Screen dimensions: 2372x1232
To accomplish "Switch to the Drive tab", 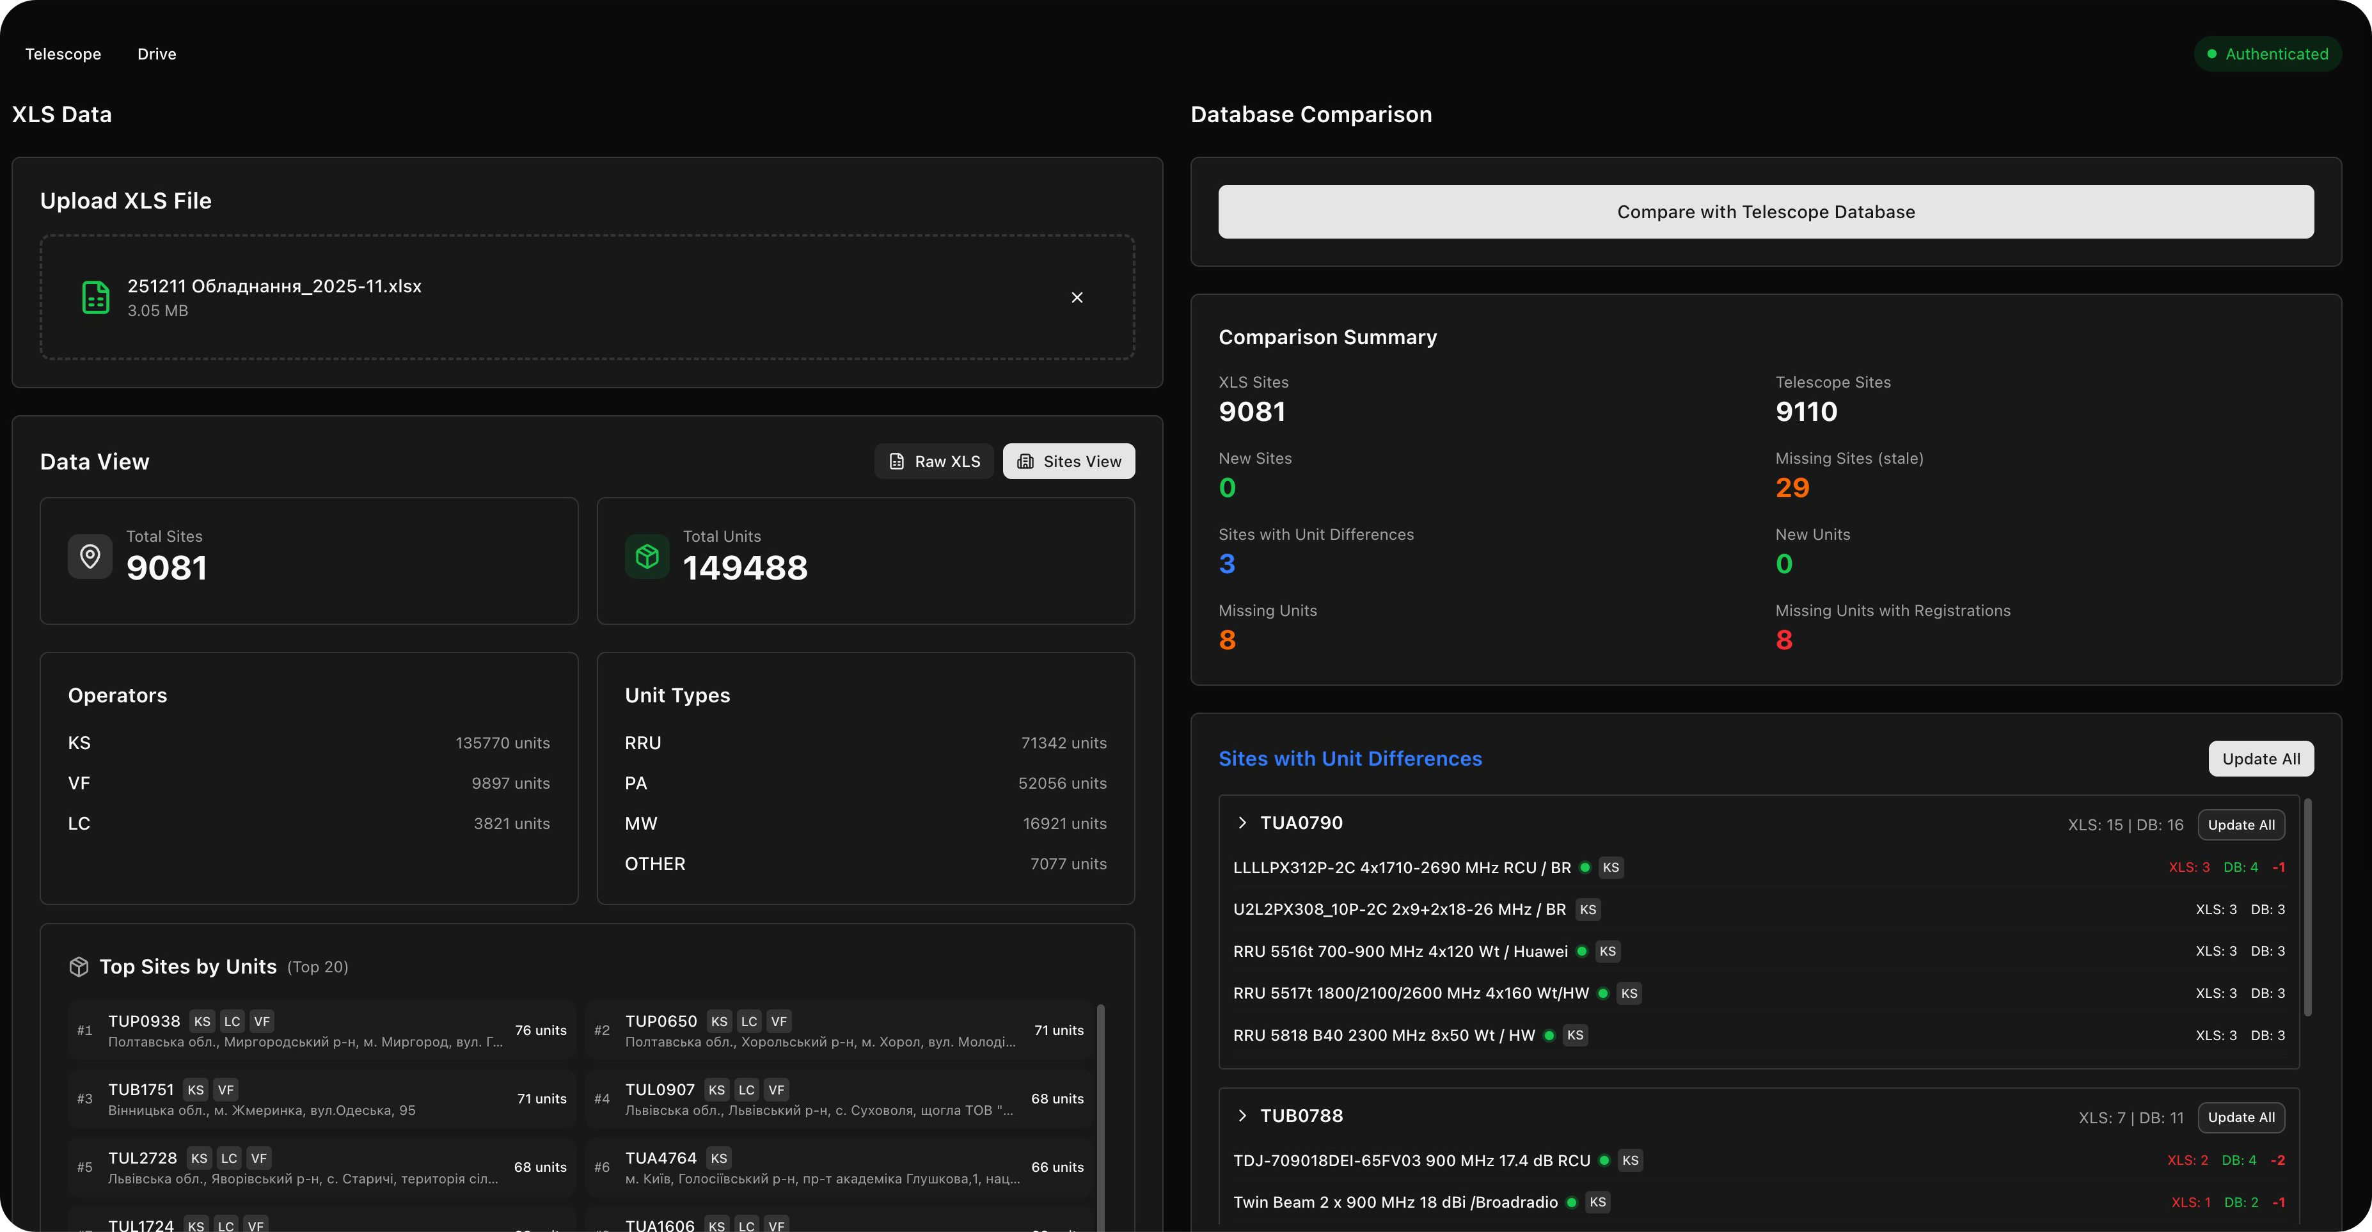I will tap(157, 53).
